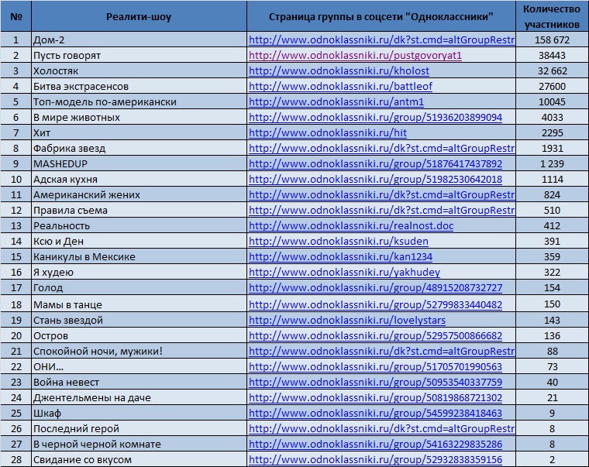Image resolution: width=589 pixels, height=467 pixels.
Task: Select the cell 'Адская кухня'
Action: [139, 180]
